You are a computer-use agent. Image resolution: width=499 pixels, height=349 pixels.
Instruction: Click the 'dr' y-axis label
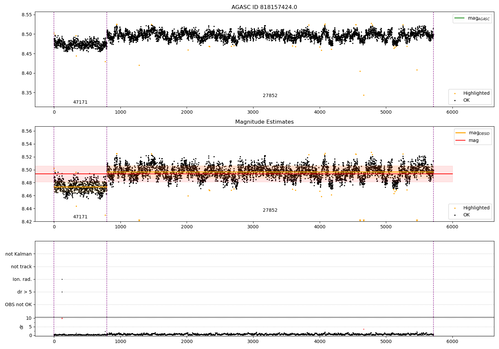point(22,327)
